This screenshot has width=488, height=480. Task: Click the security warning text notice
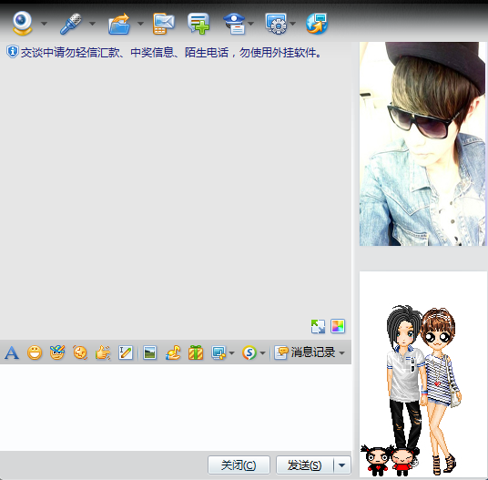(x=171, y=52)
